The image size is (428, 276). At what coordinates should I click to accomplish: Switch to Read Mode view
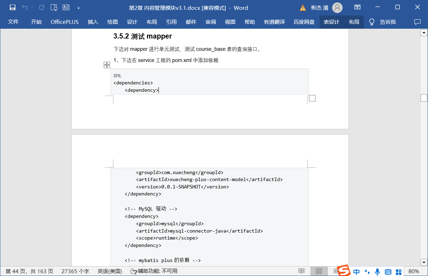click(x=301, y=271)
